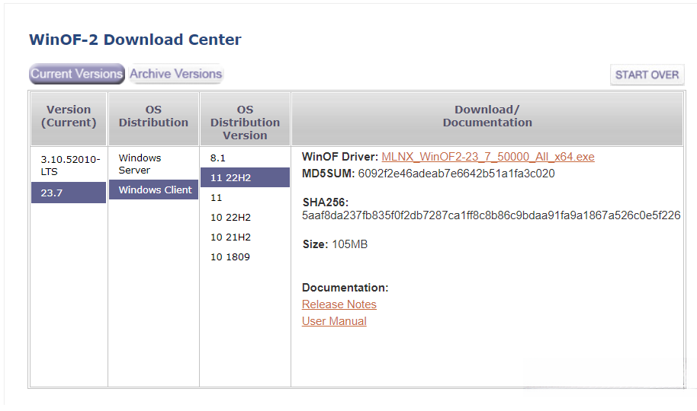This screenshot has width=697, height=411.
Task: Click the Documentation: label
Action: (345, 288)
